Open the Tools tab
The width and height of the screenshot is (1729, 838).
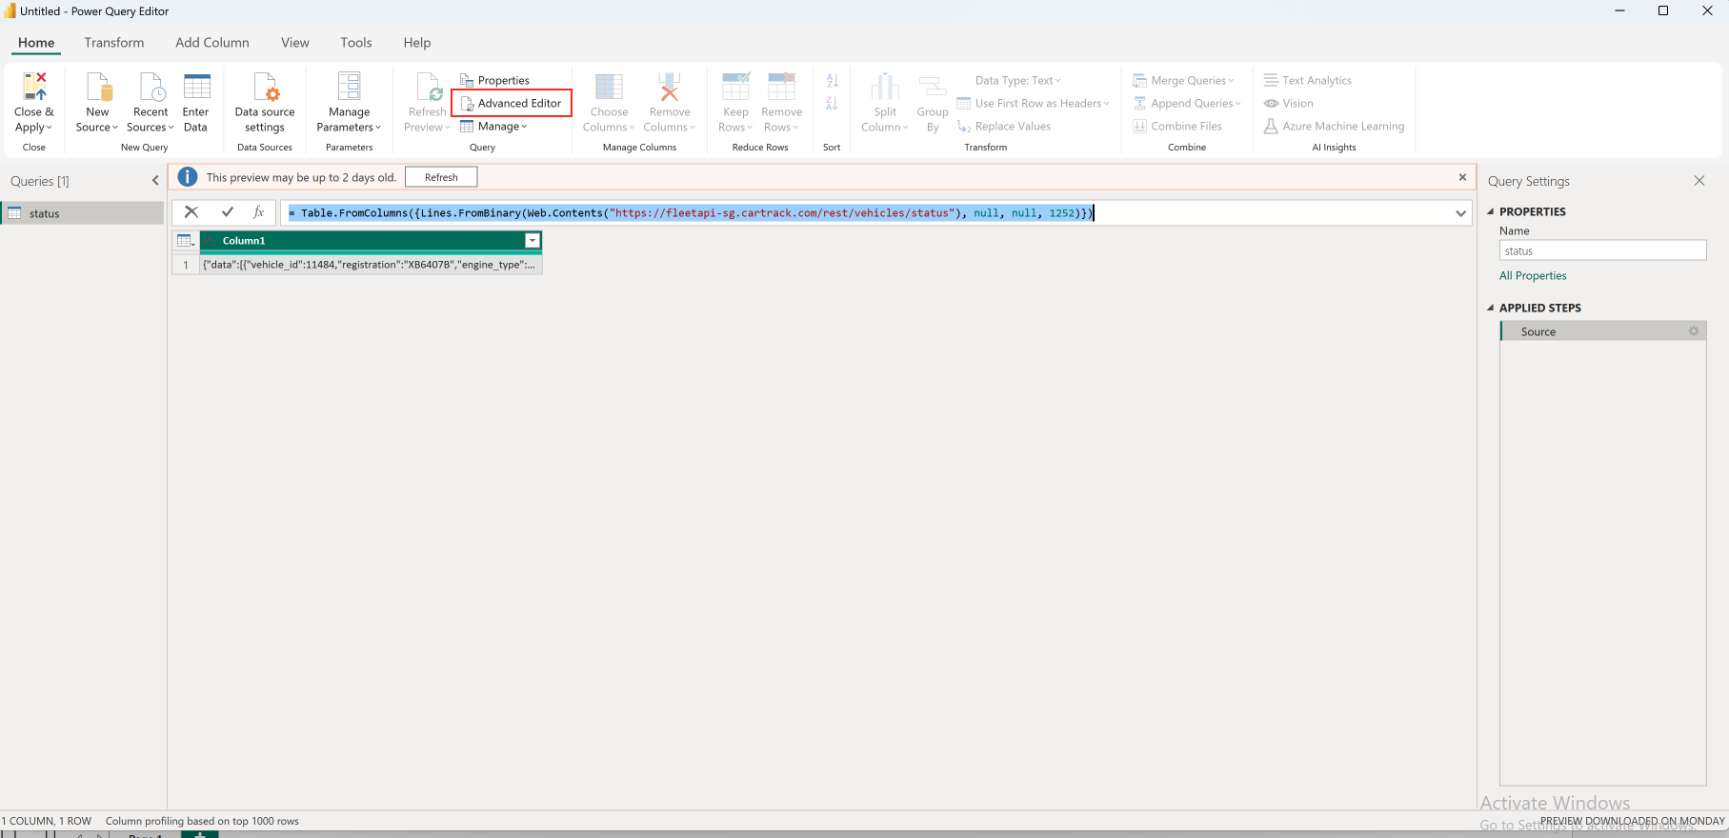(356, 43)
